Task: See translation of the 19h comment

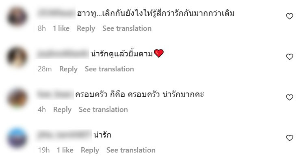Action: 131,150
